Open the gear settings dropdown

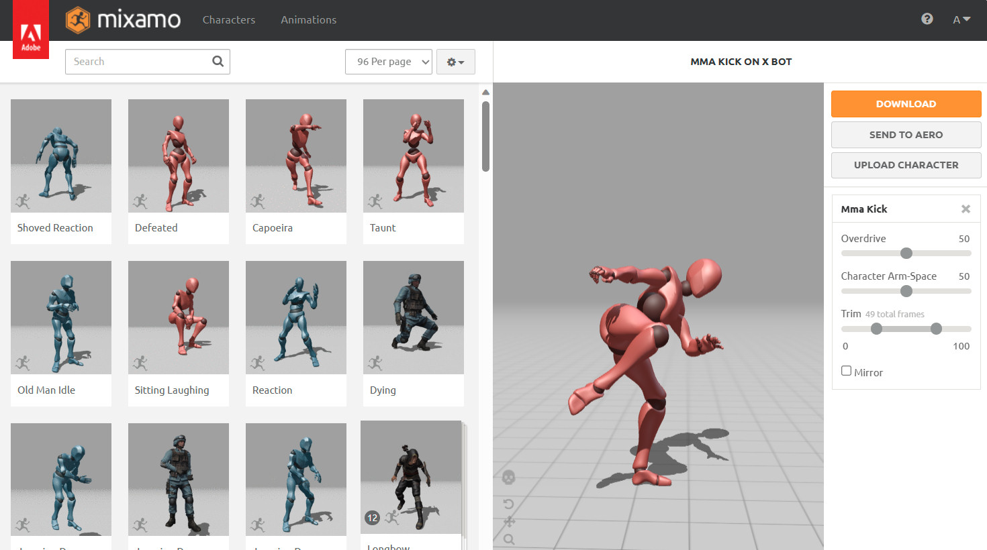[455, 62]
